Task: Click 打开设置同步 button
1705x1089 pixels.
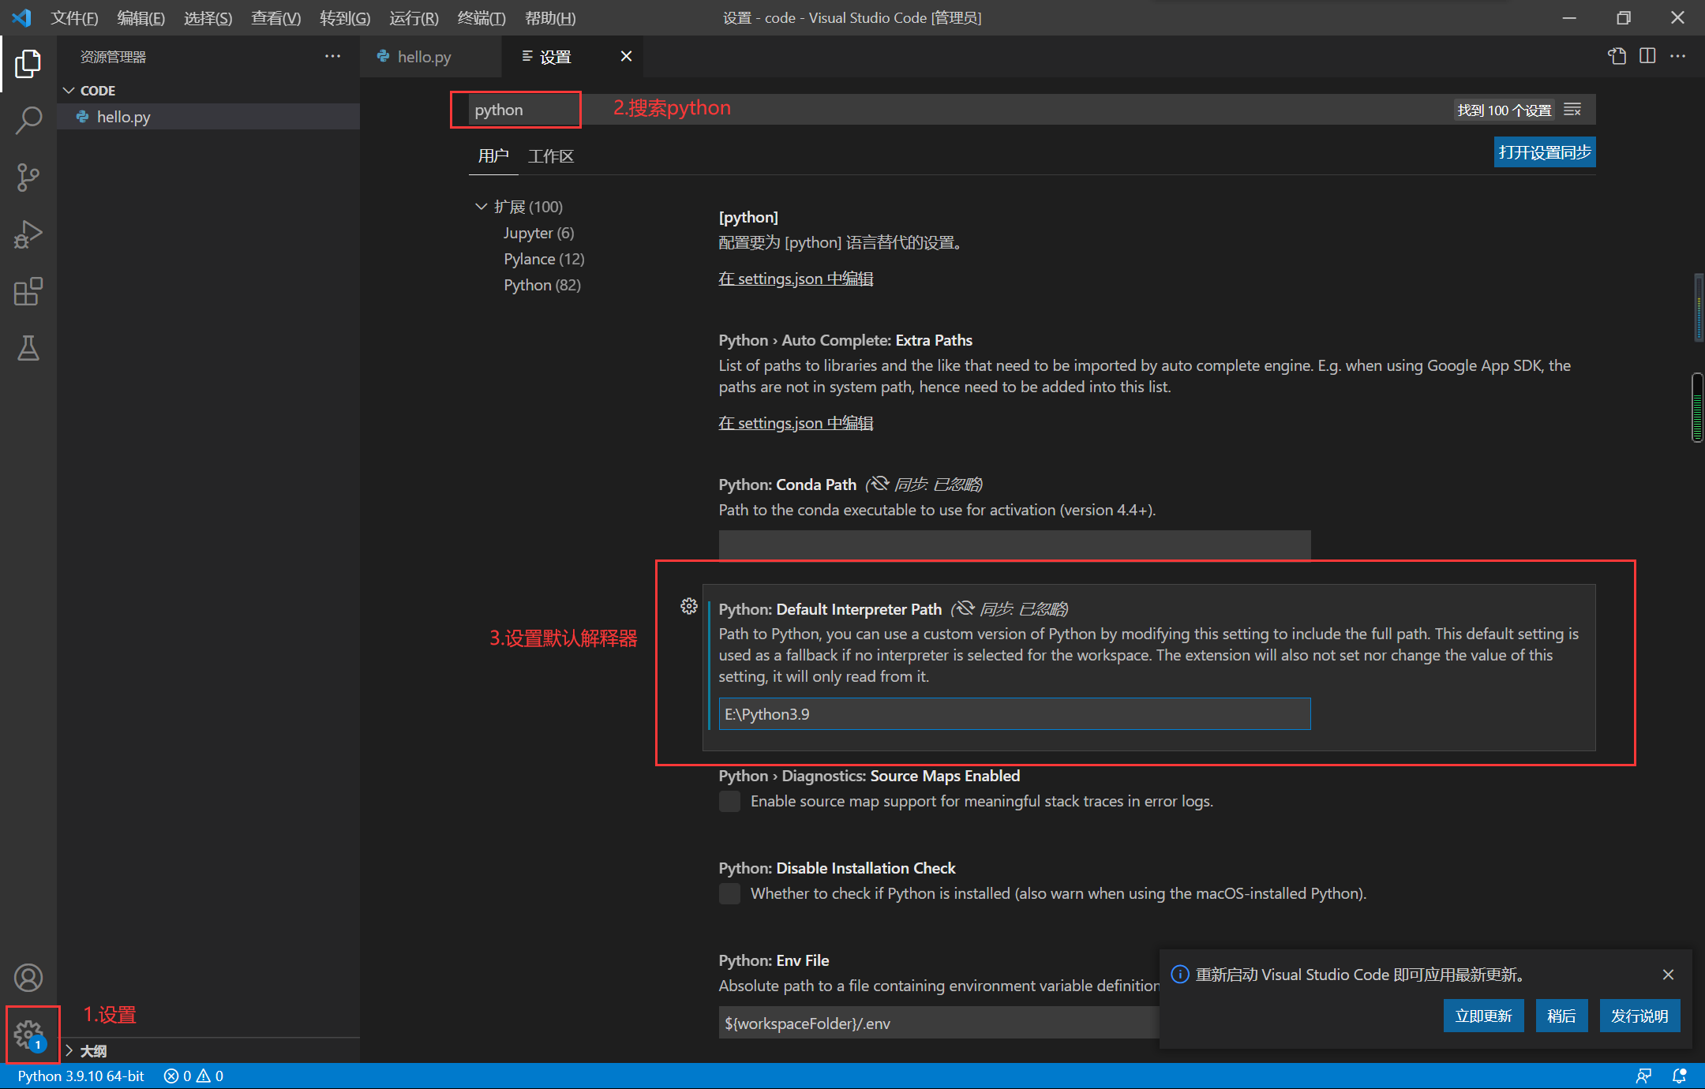Action: (1544, 152)
